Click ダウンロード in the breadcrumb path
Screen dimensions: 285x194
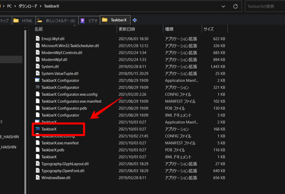coord(28,6)
